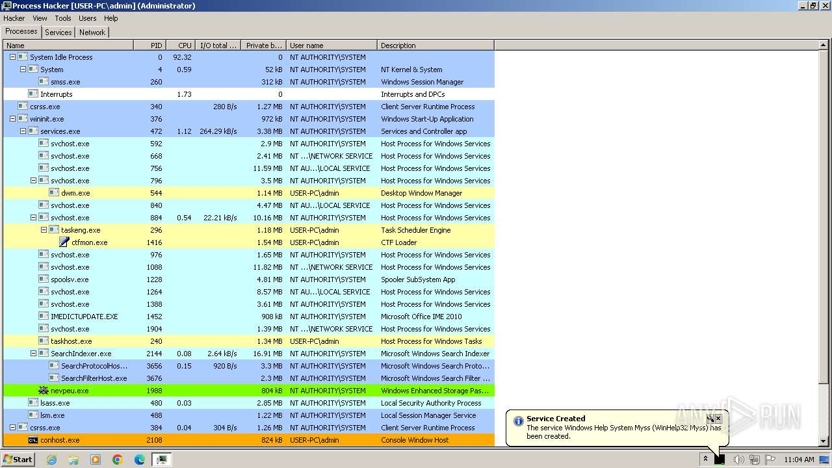Open the View menu

(x=40, y=18)
